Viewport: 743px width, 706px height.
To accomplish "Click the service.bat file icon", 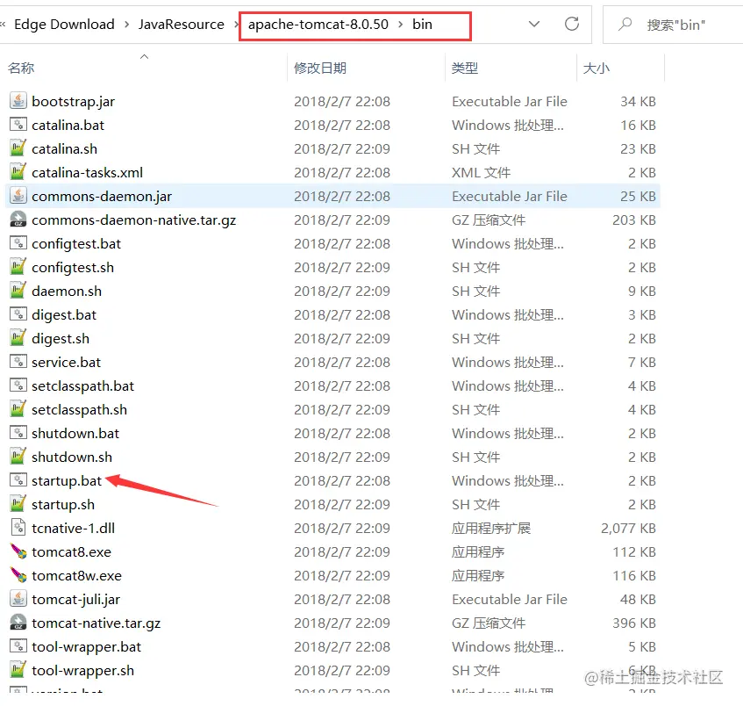I will pos(18,362).
